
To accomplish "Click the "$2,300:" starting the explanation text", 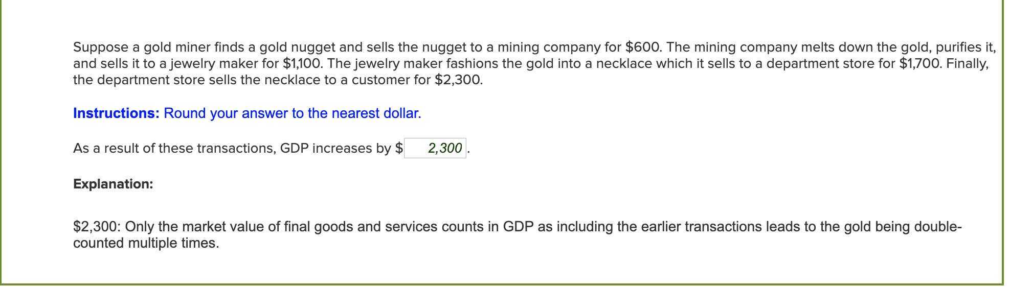I will 97,227.
